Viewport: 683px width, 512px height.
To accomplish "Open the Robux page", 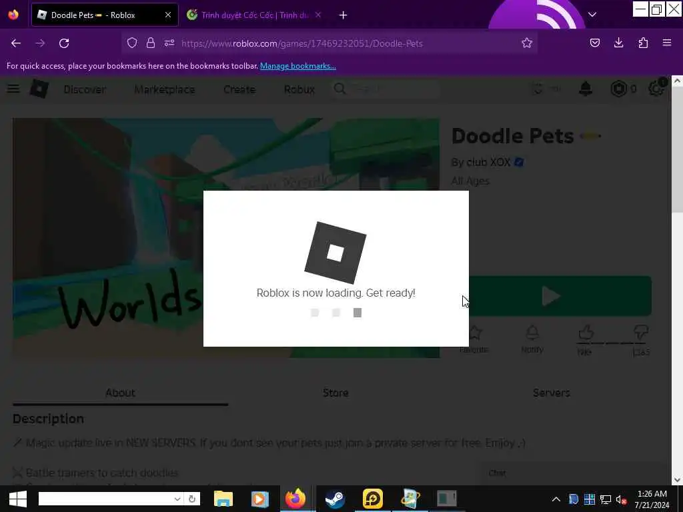I will [x=299, y=89].
